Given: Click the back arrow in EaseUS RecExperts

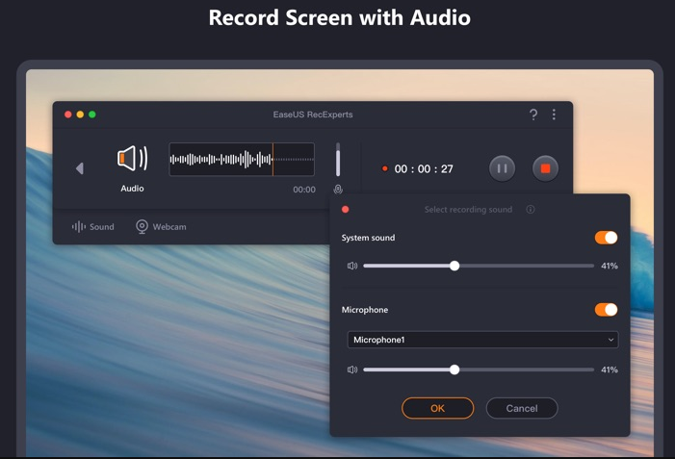Looking at the screenshot, I should [x=80, y=168].
